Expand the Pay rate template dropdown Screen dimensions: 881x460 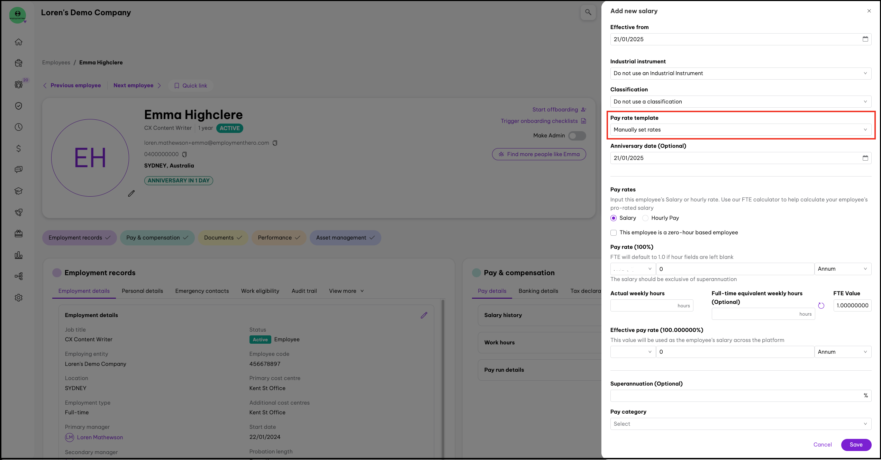741,130
